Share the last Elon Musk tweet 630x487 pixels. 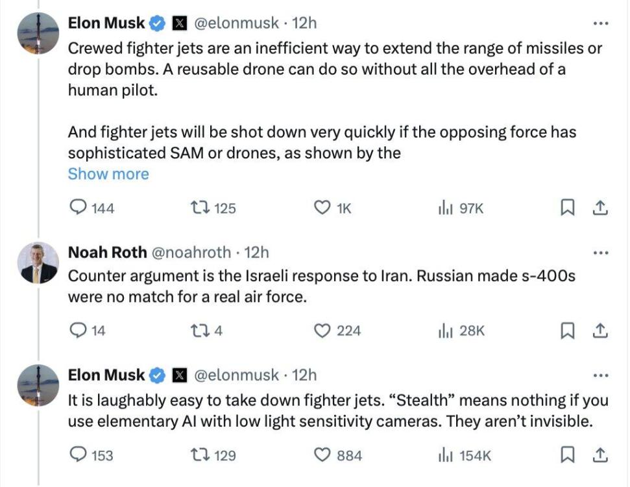pos(601,455)
